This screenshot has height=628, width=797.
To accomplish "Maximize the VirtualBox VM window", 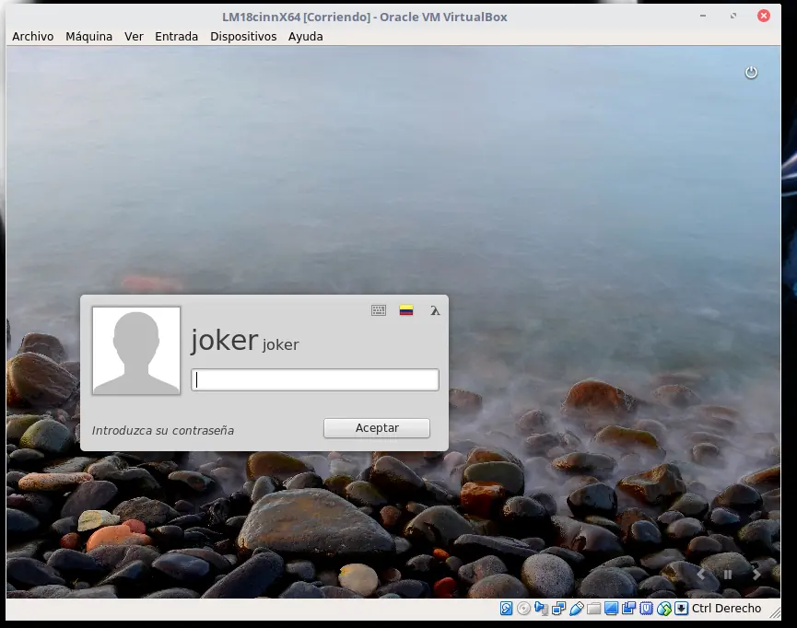I will (733, 16).
